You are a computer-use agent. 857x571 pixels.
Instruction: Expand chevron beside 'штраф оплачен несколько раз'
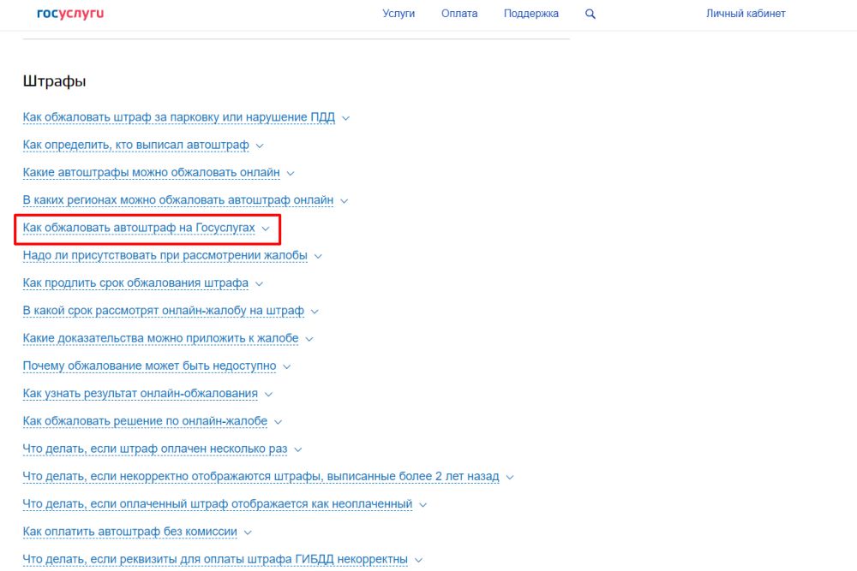pos(298,449)
